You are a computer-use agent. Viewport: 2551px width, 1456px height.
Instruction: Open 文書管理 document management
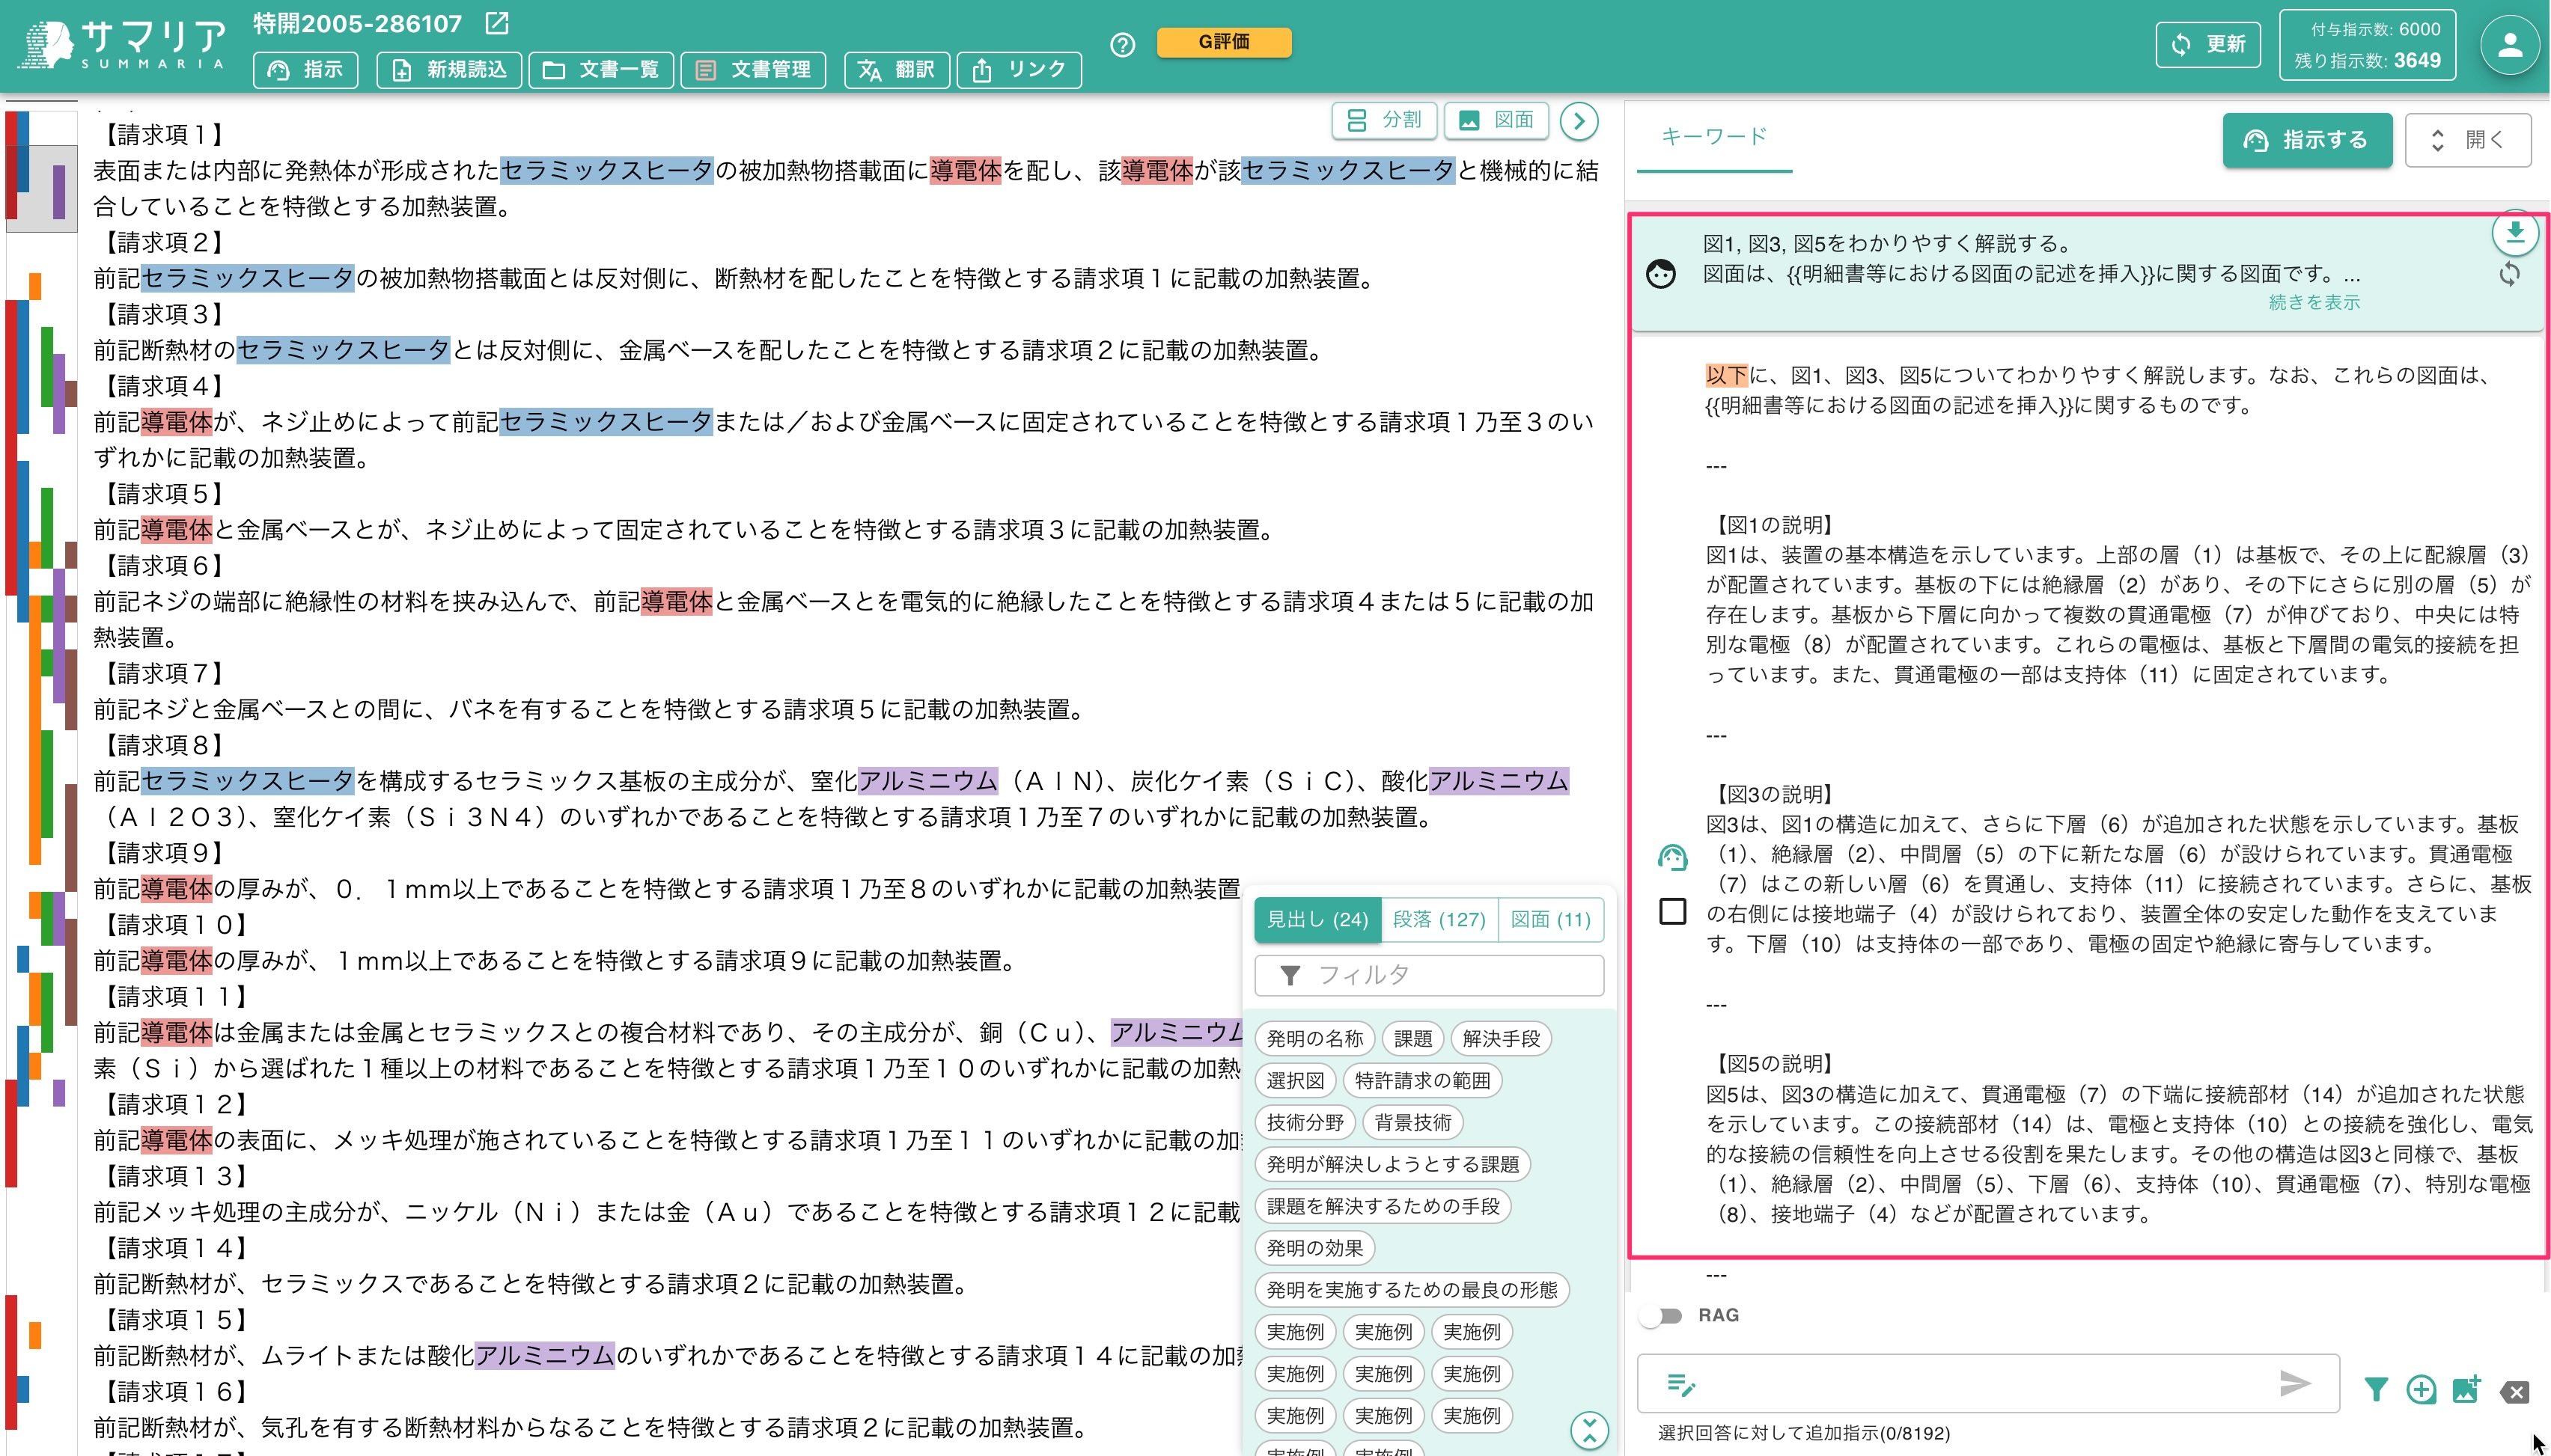(x=752, y=69)
